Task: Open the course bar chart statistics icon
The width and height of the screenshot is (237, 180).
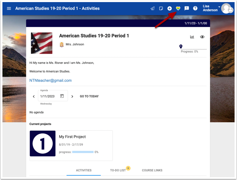Action: coord(192,37)
